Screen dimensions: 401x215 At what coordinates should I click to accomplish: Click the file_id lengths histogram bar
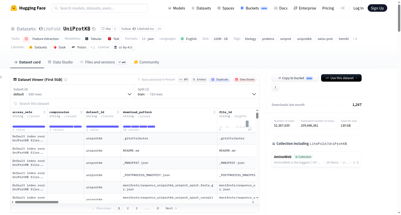(247, 124)
